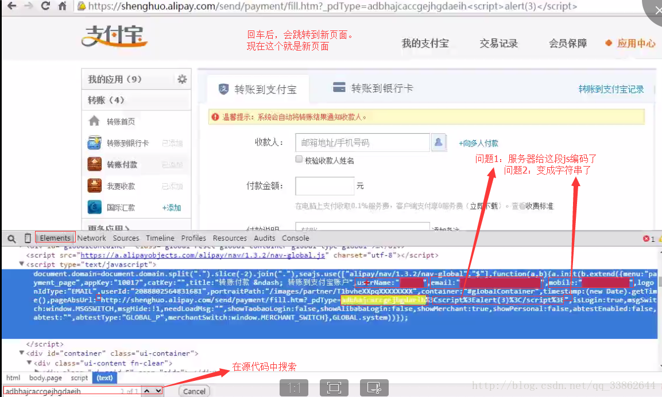Open the Sources DevTools tab
The height and width of the screenshot is (397, 662).
click(126, 238)
